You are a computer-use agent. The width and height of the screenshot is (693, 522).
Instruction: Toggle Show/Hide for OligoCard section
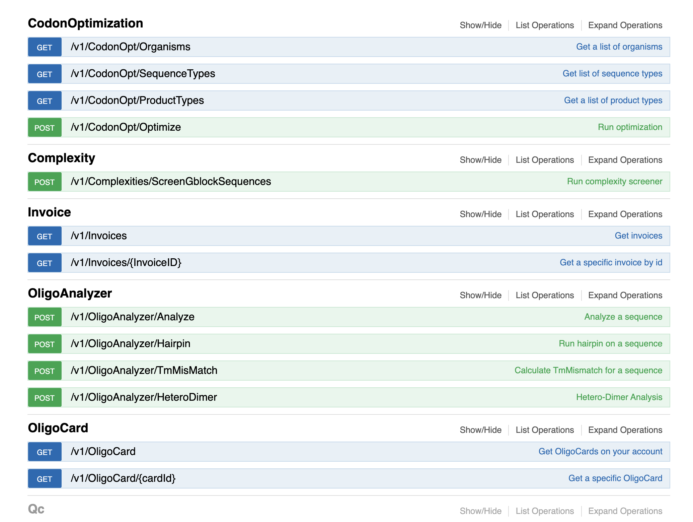coord(480,430)
